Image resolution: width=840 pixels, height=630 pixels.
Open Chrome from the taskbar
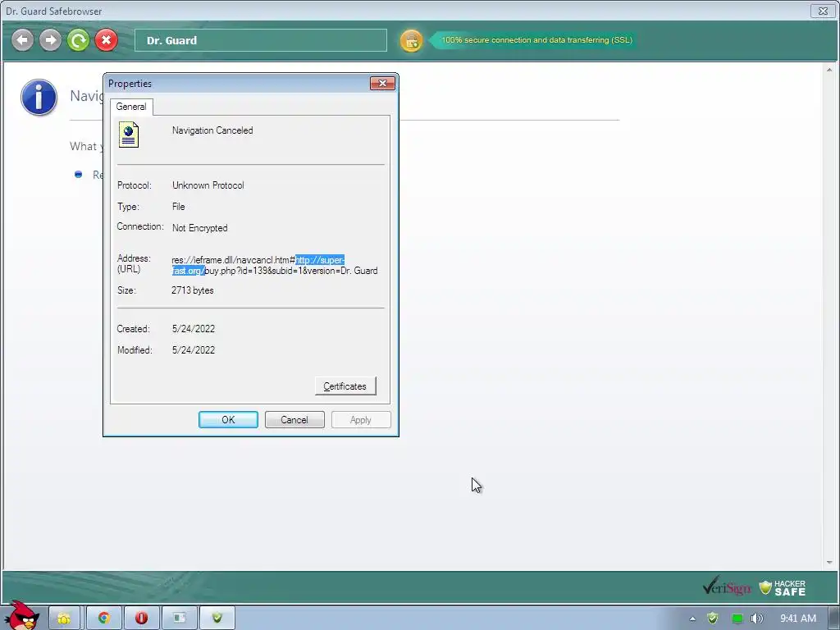pos(104,619)
